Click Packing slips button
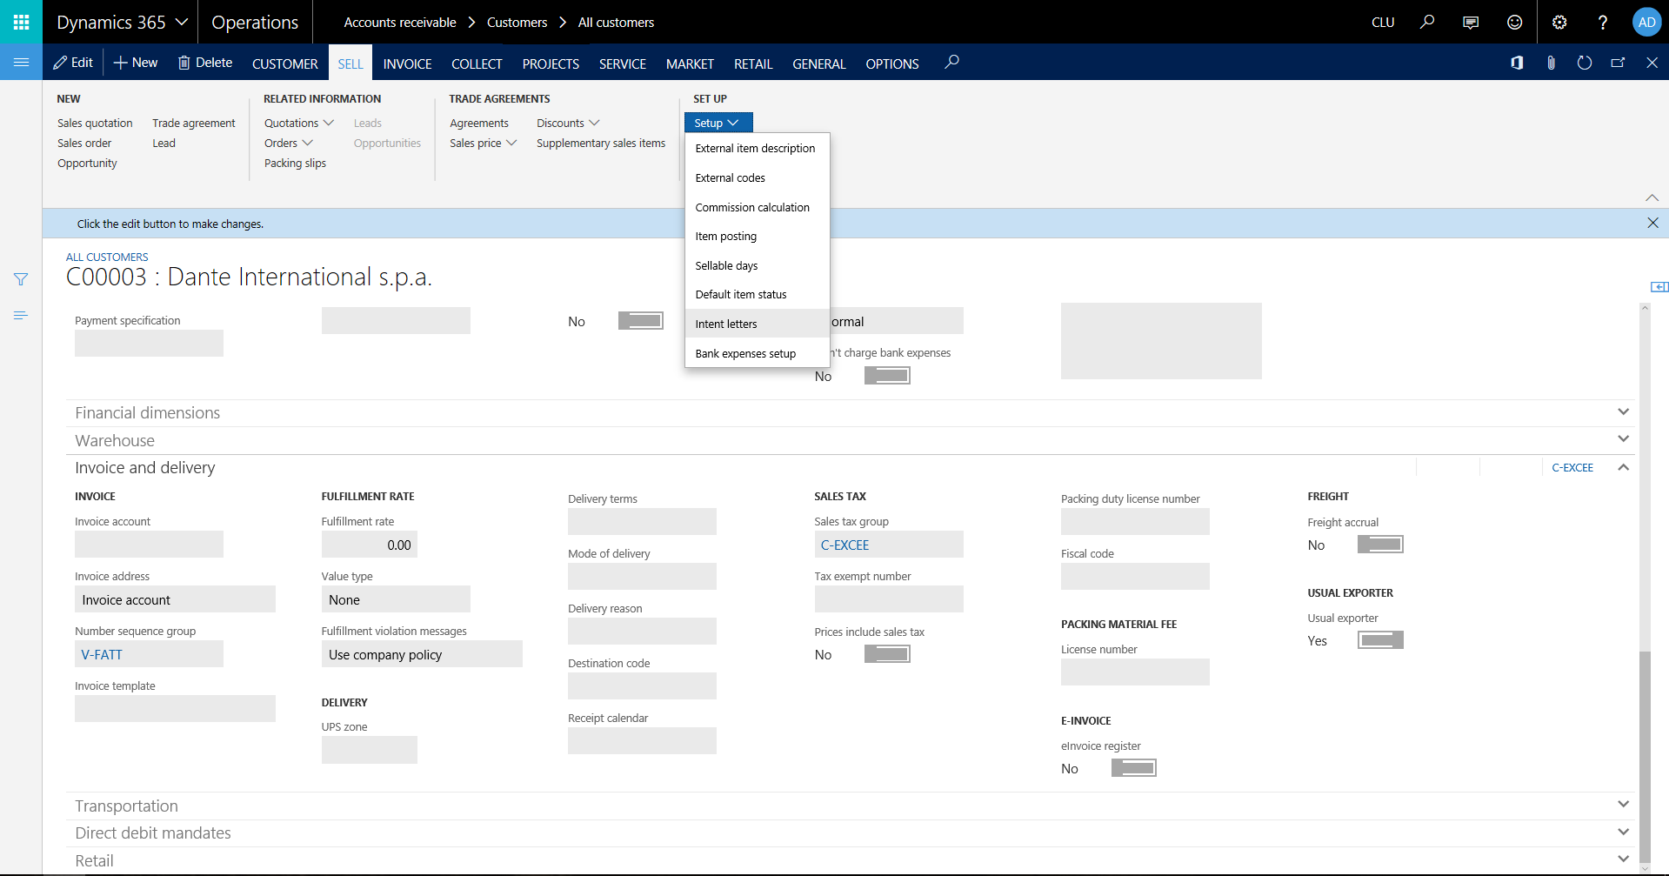Viewport: 1669px width, 876px height. click(x=295, y=163)
